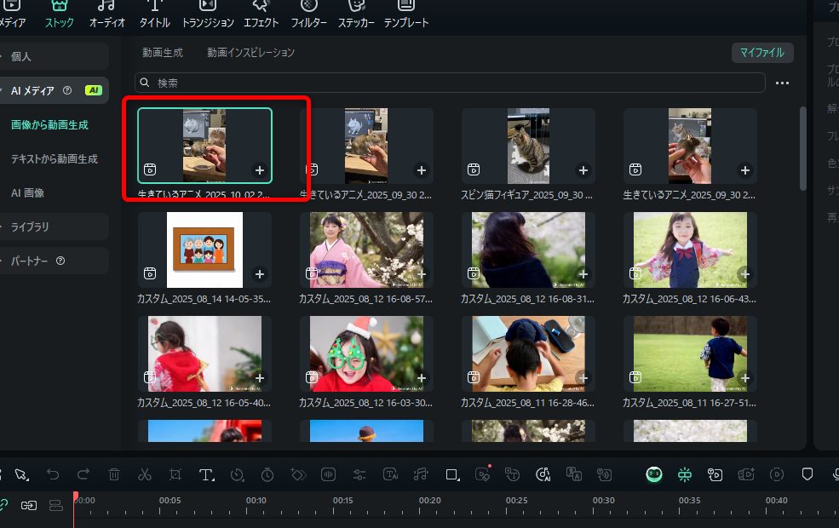Click the undo arrow icon
The width and height of the screenshot is (839, 528).
coord(53,474)
